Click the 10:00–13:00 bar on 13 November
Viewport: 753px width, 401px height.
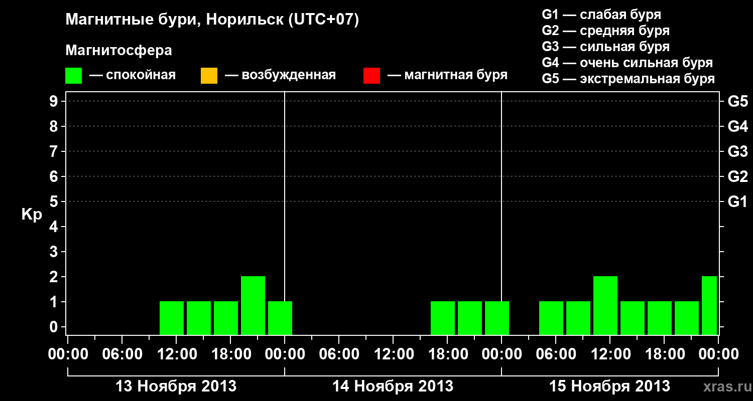pyautogui.click(x=172, y=318)
